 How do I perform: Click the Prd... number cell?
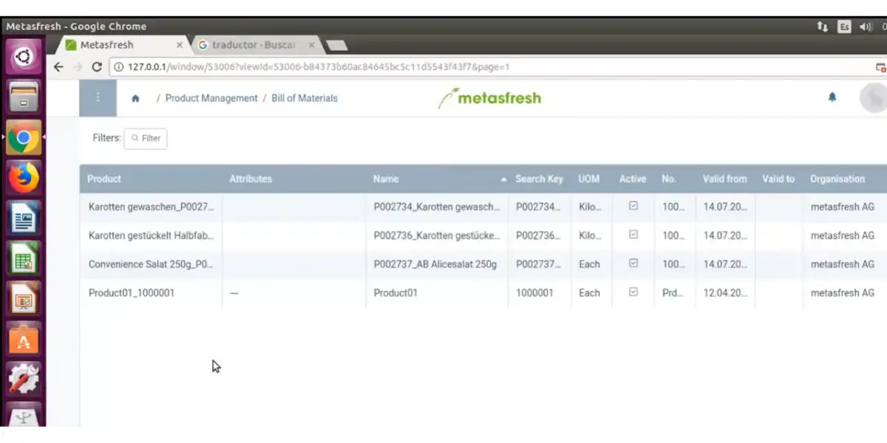tap(675, 293)
